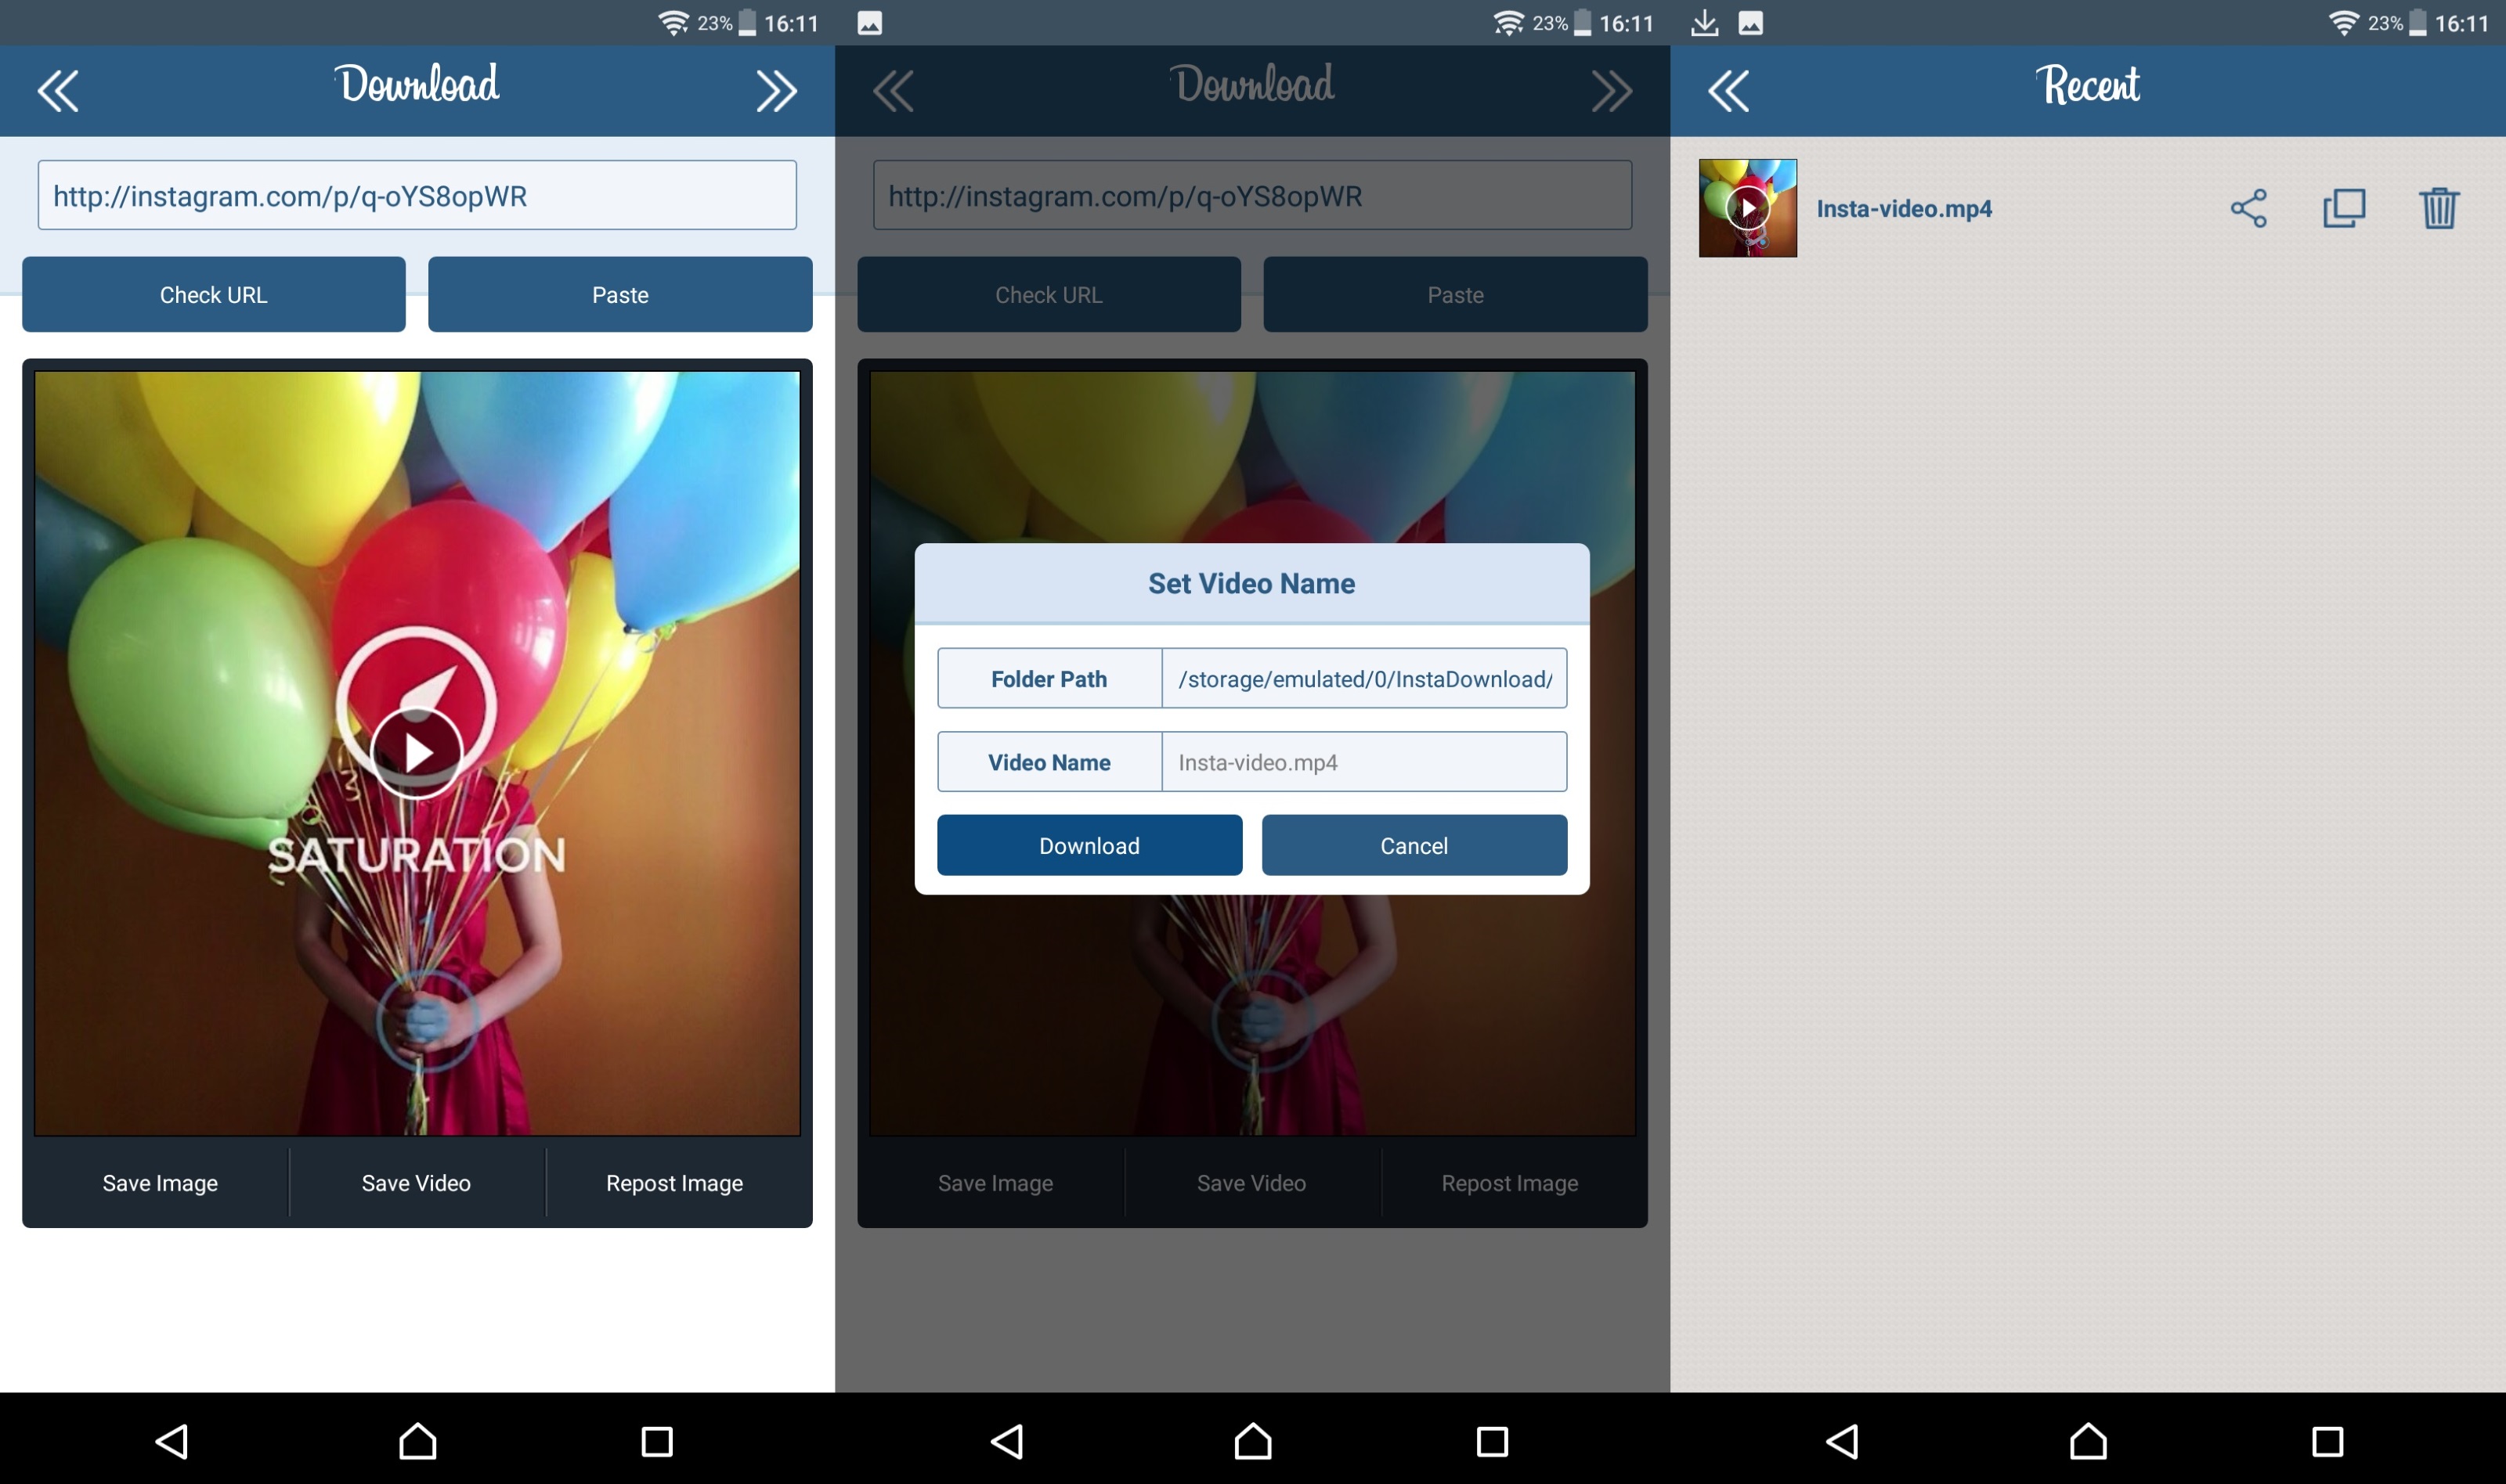
Task: Click the Cancel button in Set Video Name dialog
Action: (1412, 845)
